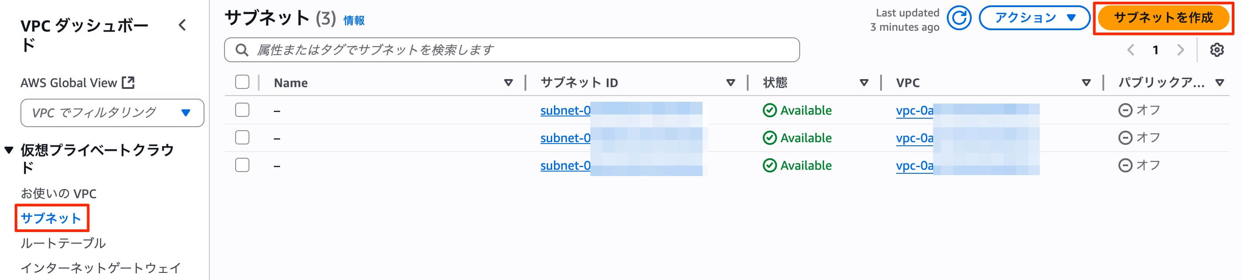
Task: Click the search magnifier icon
Action: pyautogui.click(x=242, y=49)
